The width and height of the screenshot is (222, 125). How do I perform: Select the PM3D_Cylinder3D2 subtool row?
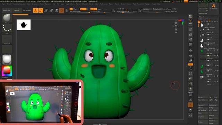(x=208, y=47)
